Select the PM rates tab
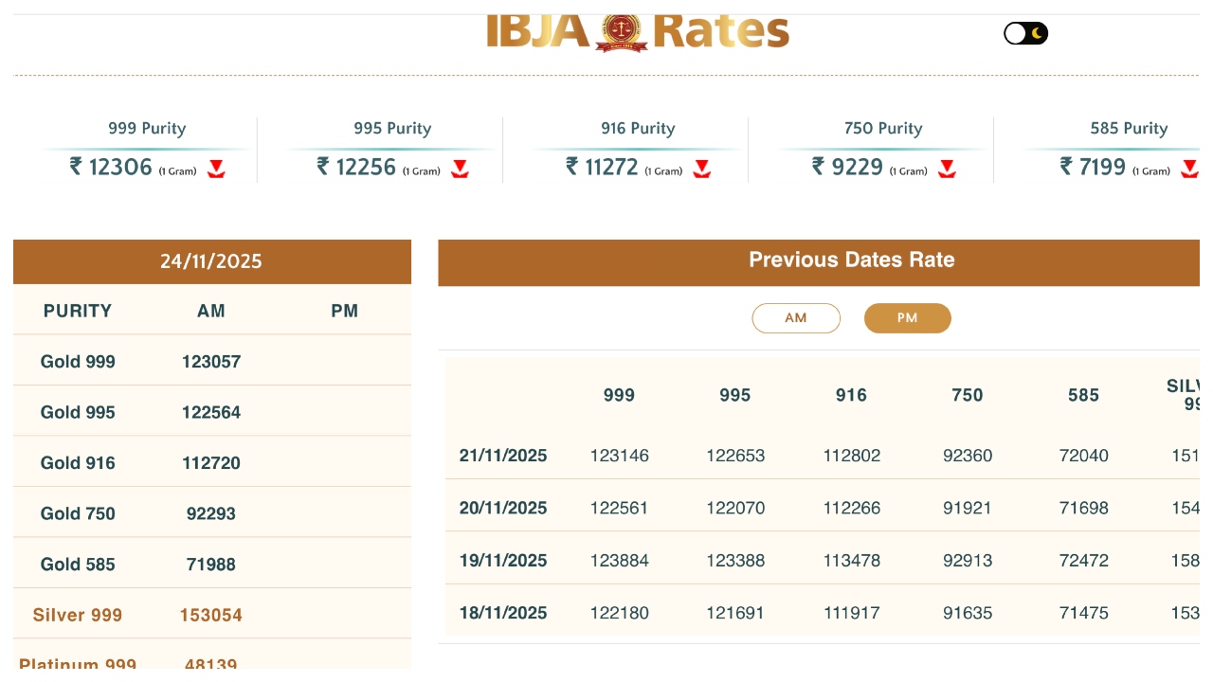Screen dimensions: 1213x682 (907, 318)
